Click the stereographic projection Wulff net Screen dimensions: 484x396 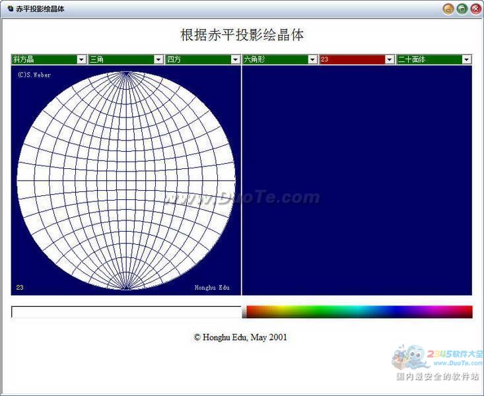[126, 181]
